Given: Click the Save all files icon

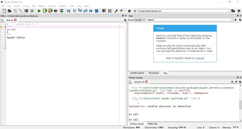Looking at the screenshot, I should click(21, 11).
